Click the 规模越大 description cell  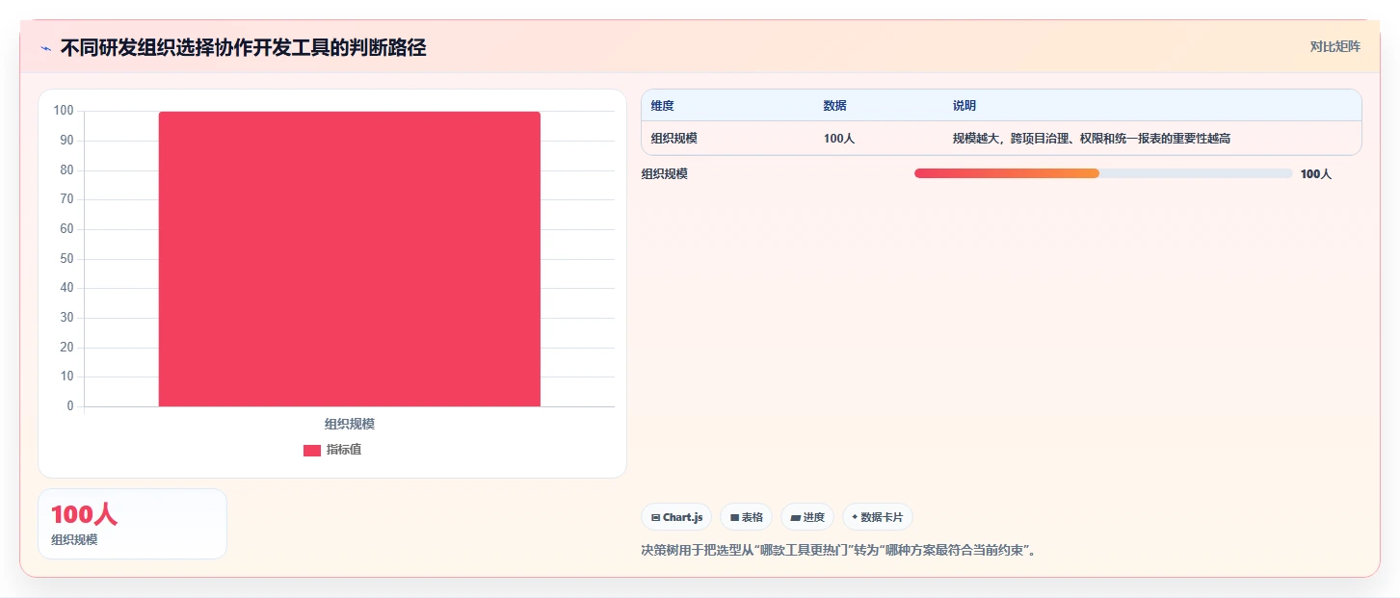point(1092,139)
